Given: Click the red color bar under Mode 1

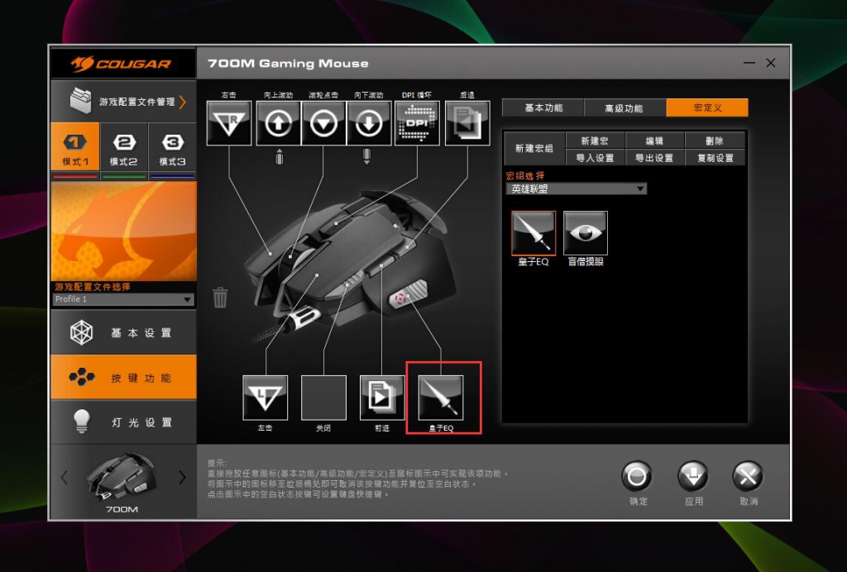Looking at the screenshot, I should [x=75, y=176].
